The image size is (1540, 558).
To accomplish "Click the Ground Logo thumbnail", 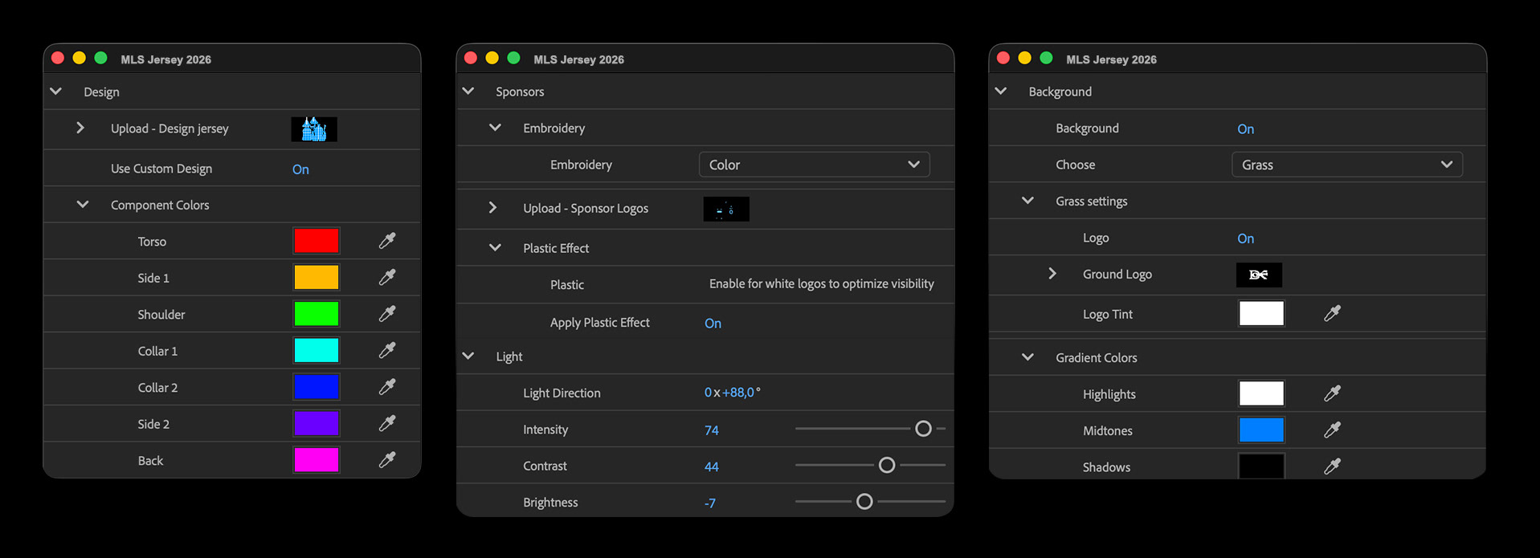I will [x=1259, y=275].
